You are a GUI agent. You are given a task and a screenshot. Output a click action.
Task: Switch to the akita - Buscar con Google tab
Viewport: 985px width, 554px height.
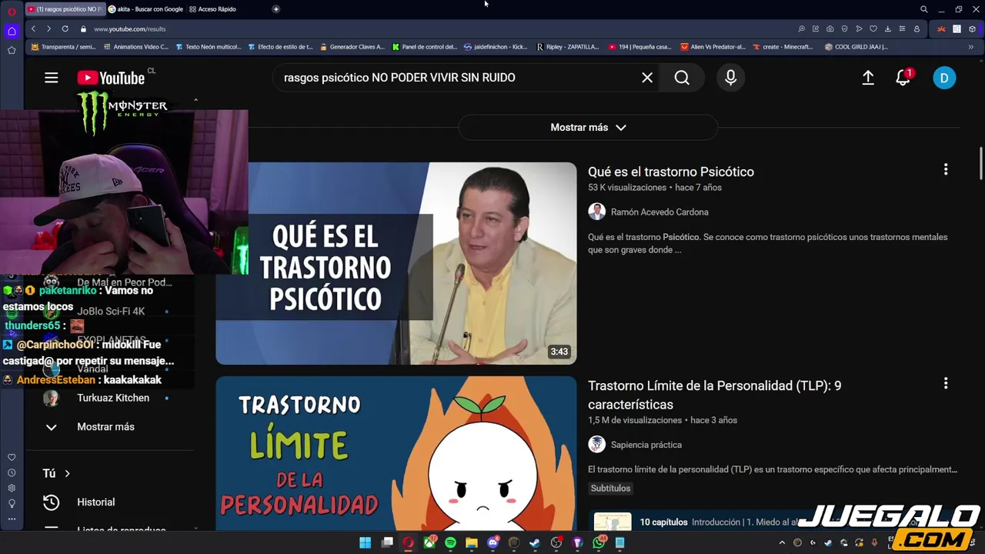pos(145,9)
